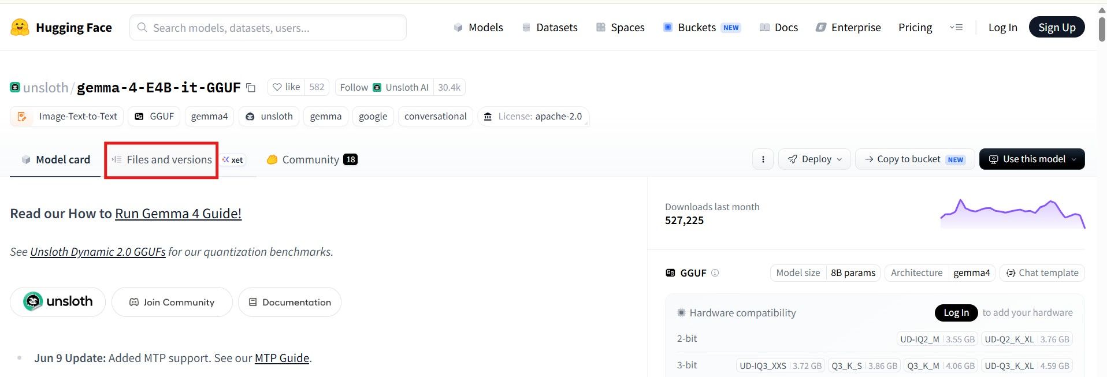Image resolution: width=1107 pixels, height=377 pixels.
Task: Follow Unsloth AI
Action: pyautogui.click(x=384, y=87)
